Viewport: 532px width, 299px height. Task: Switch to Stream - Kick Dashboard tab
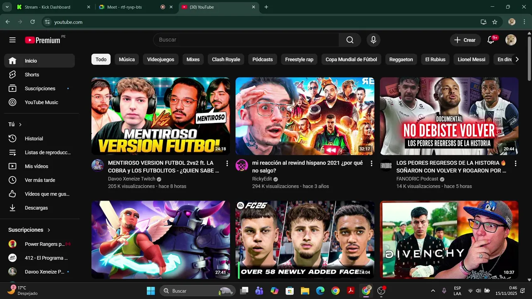(x=54, y=7)
